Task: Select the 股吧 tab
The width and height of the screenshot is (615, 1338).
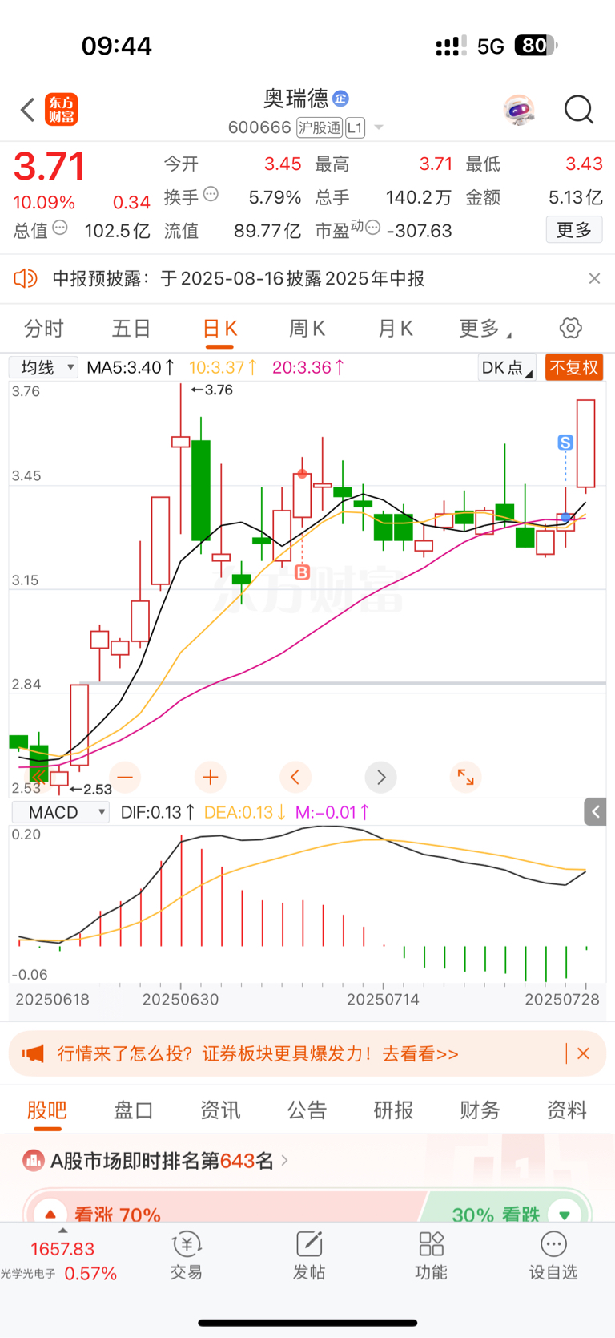Action: (47, 1110)
